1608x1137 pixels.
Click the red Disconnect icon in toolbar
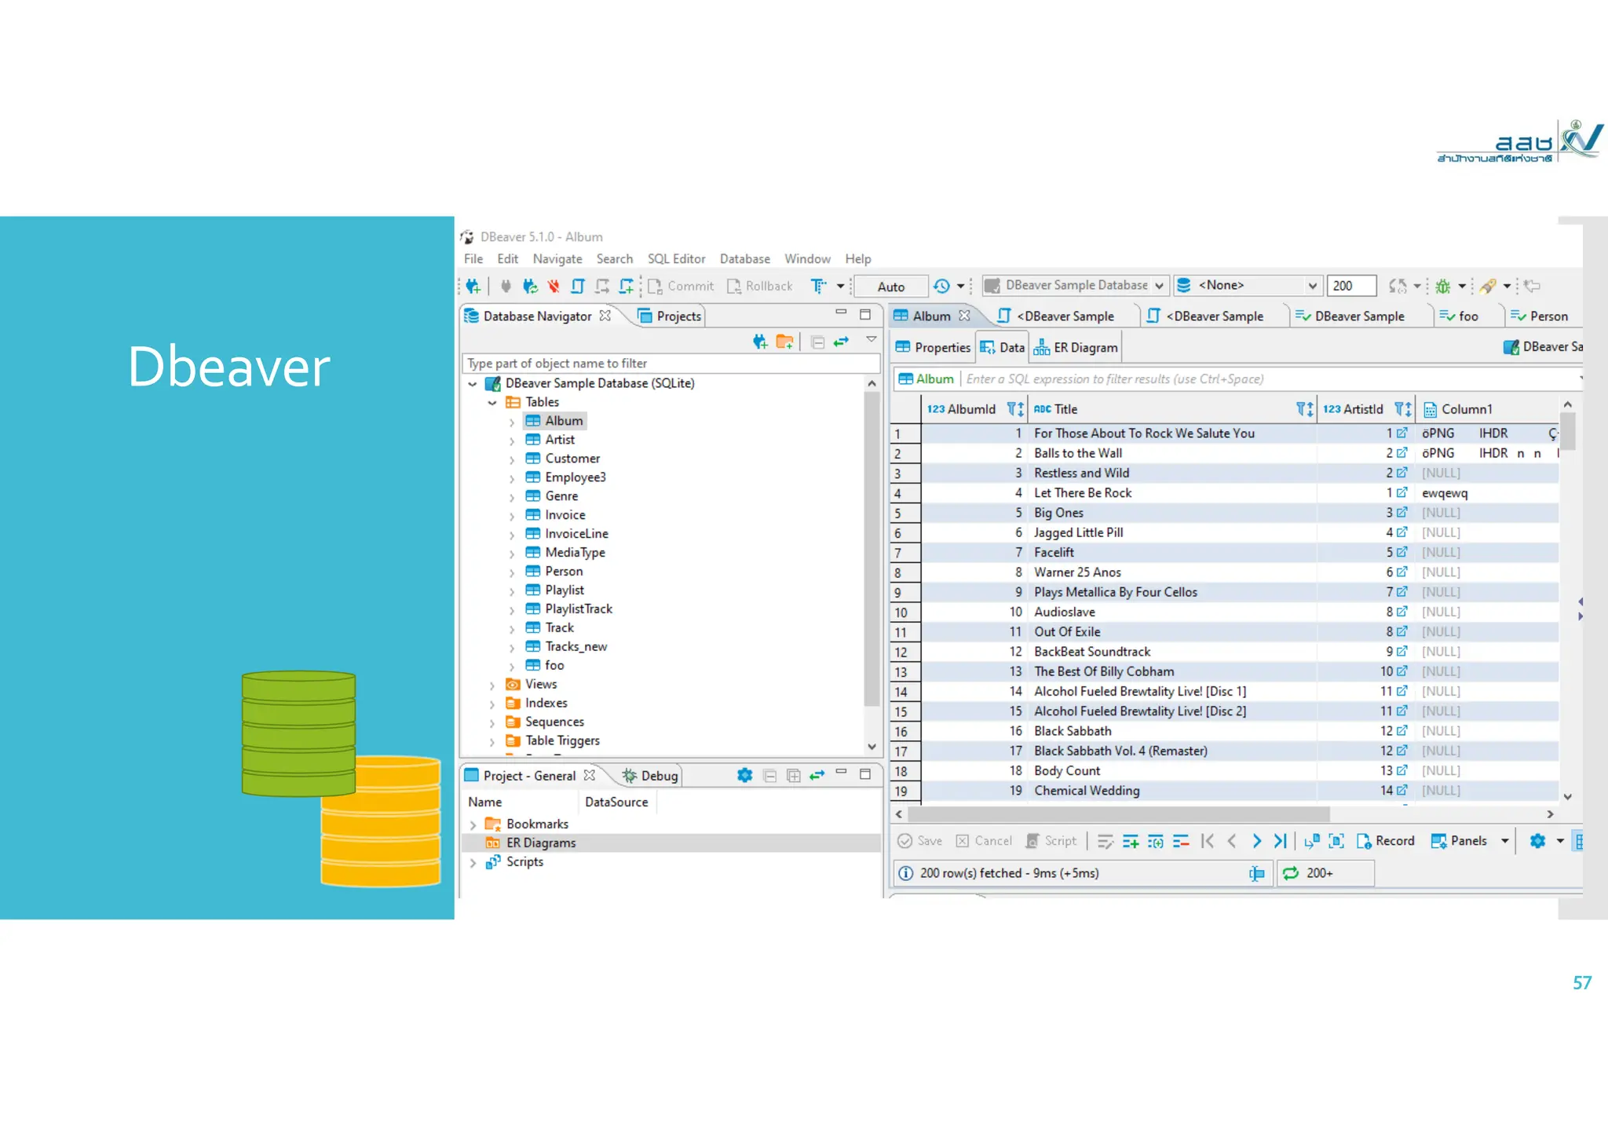(554, 287)
